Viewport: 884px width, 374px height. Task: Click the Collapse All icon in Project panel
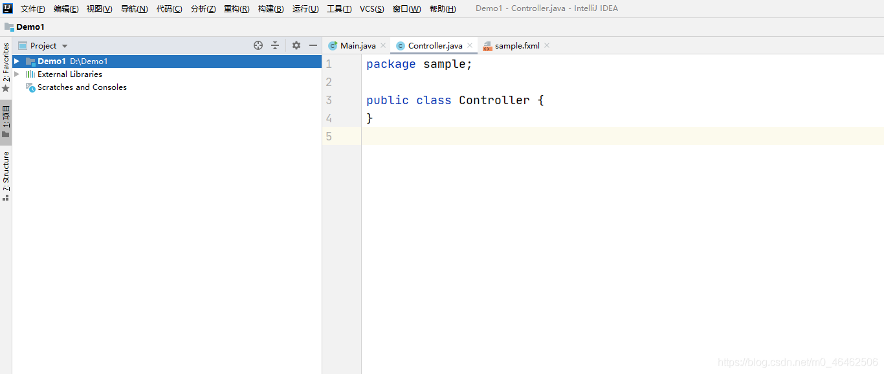[x=275, y=45]
